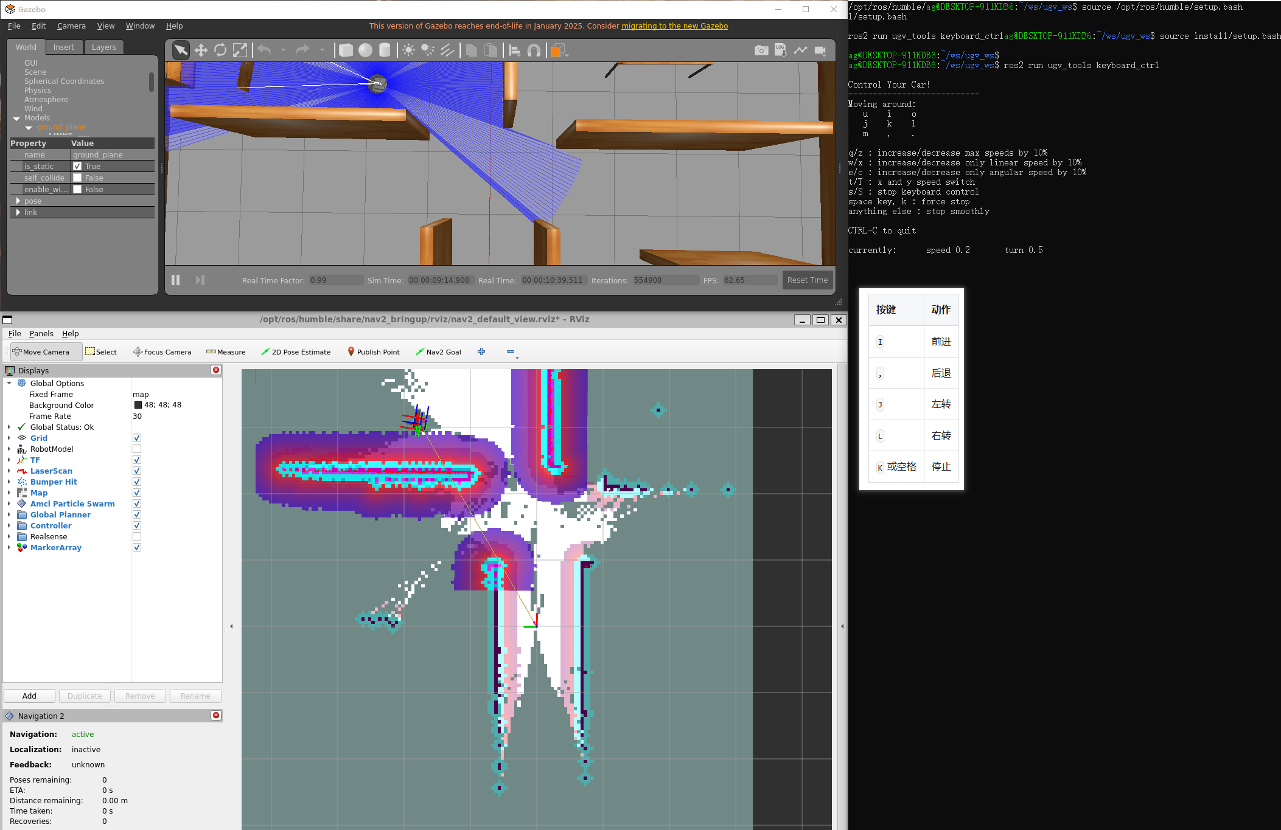This screenshot has width=1281, height=830.
Task: Enable the Realsense display checkbox
Action: [x=137, y=536]
